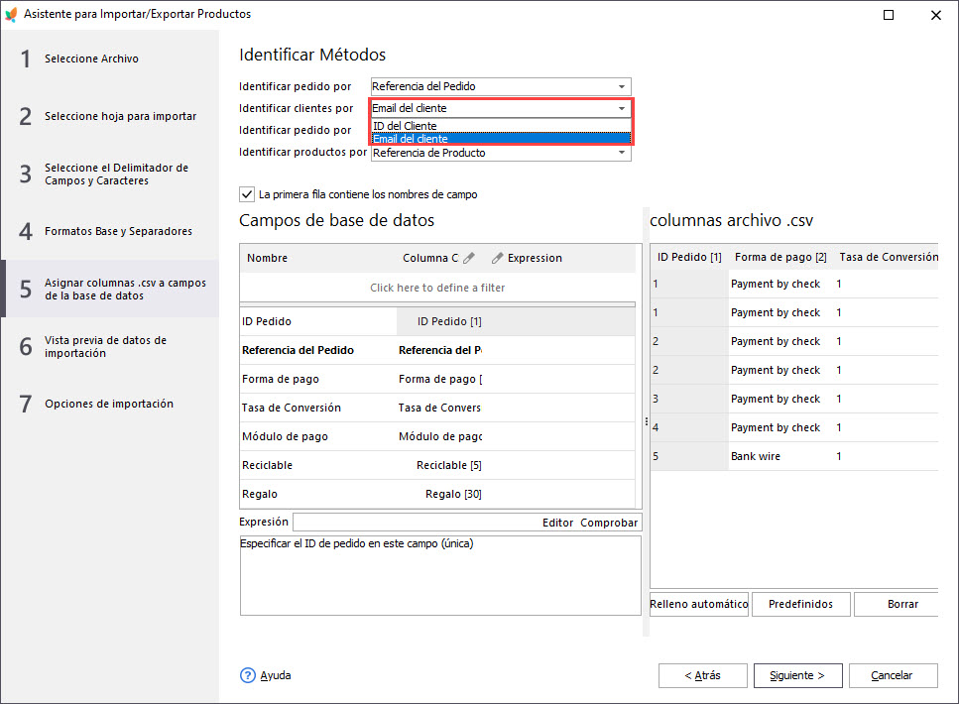Go to step 6 Vista previa de datos
The height and width of the screenshot is (704, 959).
click(110, 347)
